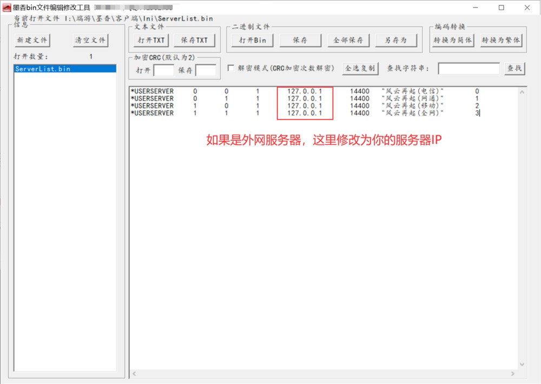
Task: Convert text with 转换为简体
Action: click(x=452, y=41)
